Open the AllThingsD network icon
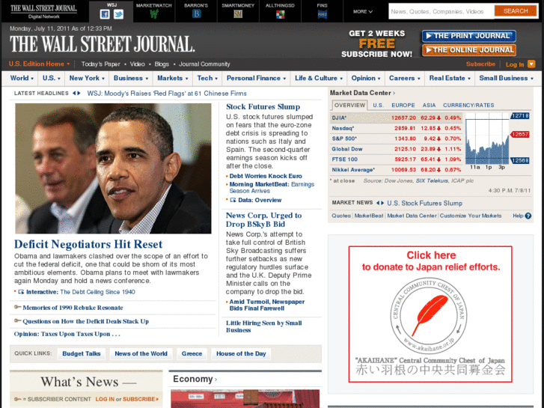The width and height of the screenshot is (544, 408). [x=280, y=14]
